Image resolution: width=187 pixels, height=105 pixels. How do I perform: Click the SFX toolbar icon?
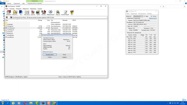point(72,13)
